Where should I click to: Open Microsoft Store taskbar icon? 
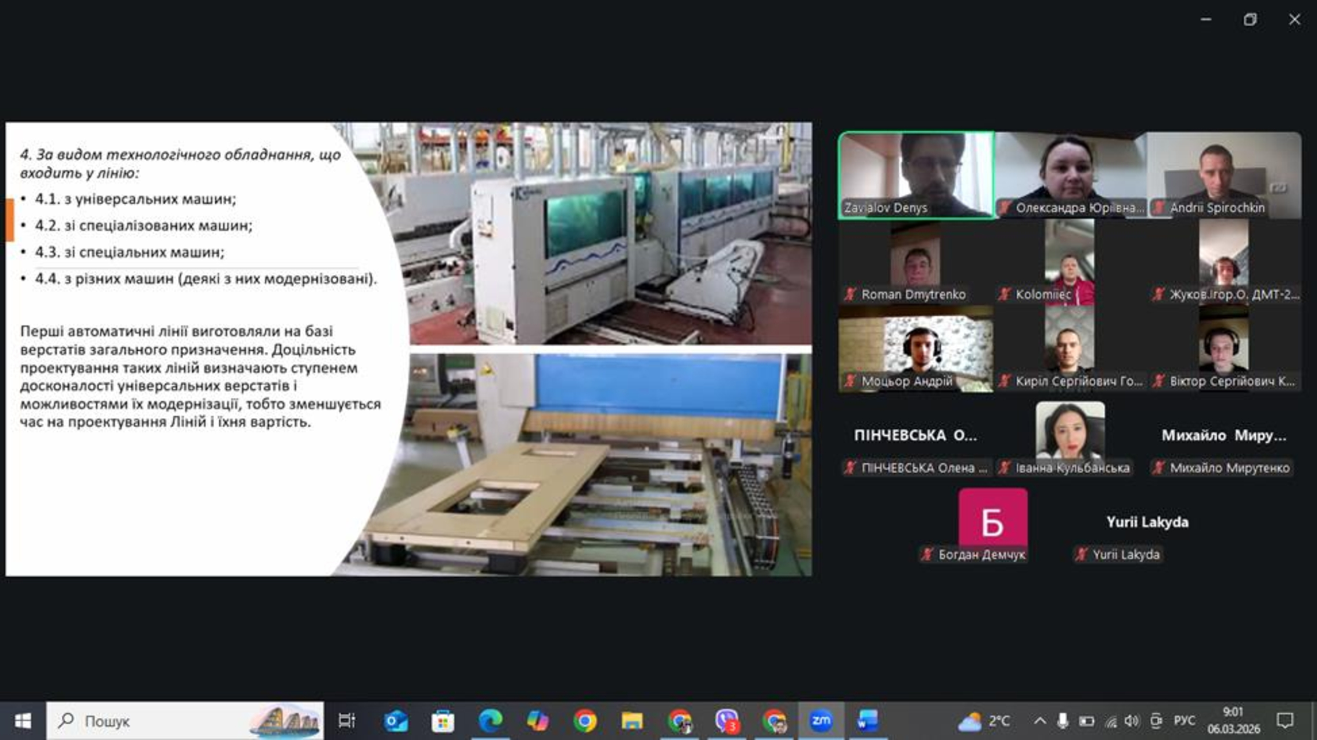tap(443, 721)
